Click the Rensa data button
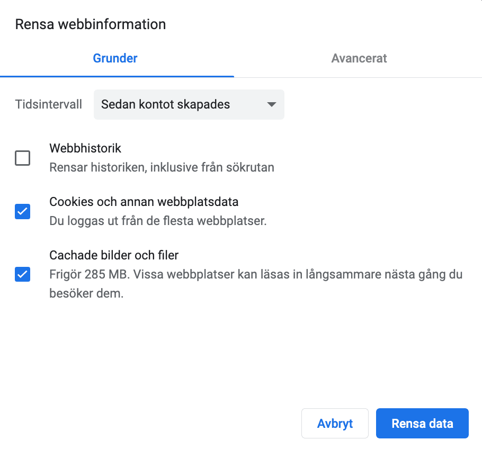The width and height of the screenshot is (482, 449). click(x=422, y=423)
